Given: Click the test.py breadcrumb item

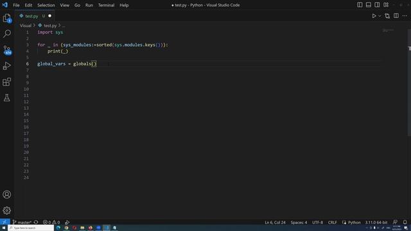Looking at the screenshot, I should tap(50, 26).
